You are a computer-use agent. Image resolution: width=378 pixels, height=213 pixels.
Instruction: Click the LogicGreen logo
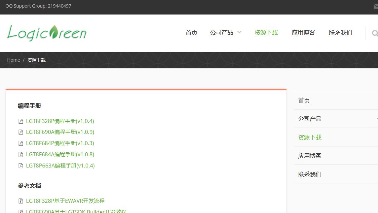pos(47,33)
